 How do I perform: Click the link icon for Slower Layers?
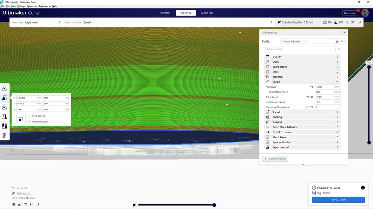[x=308, y=107]
